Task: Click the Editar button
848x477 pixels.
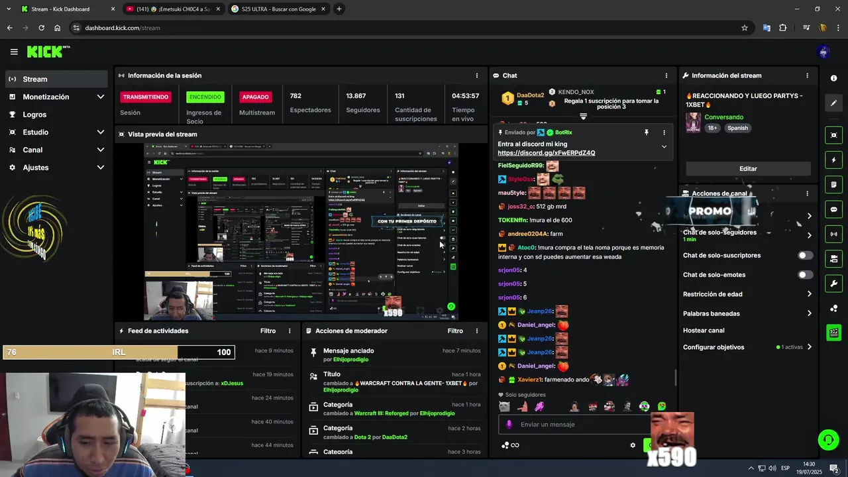Action: coord(748,169)
